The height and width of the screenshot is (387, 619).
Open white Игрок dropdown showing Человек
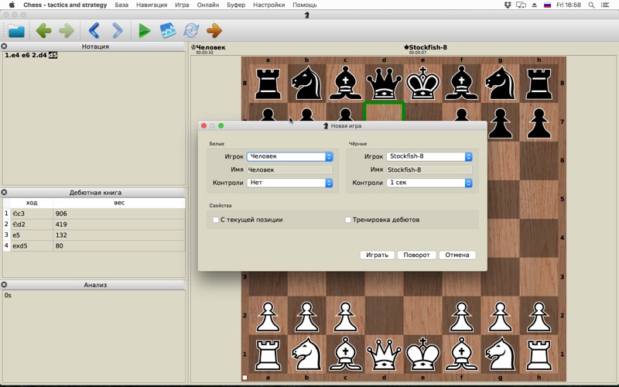(289, 156)
